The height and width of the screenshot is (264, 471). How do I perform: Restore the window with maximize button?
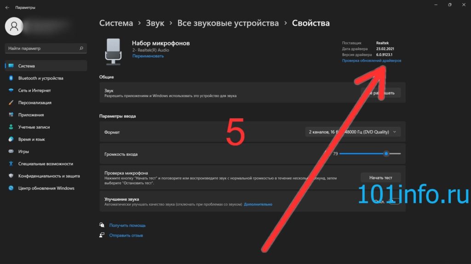pyautogui.click(x=450, y=5)
